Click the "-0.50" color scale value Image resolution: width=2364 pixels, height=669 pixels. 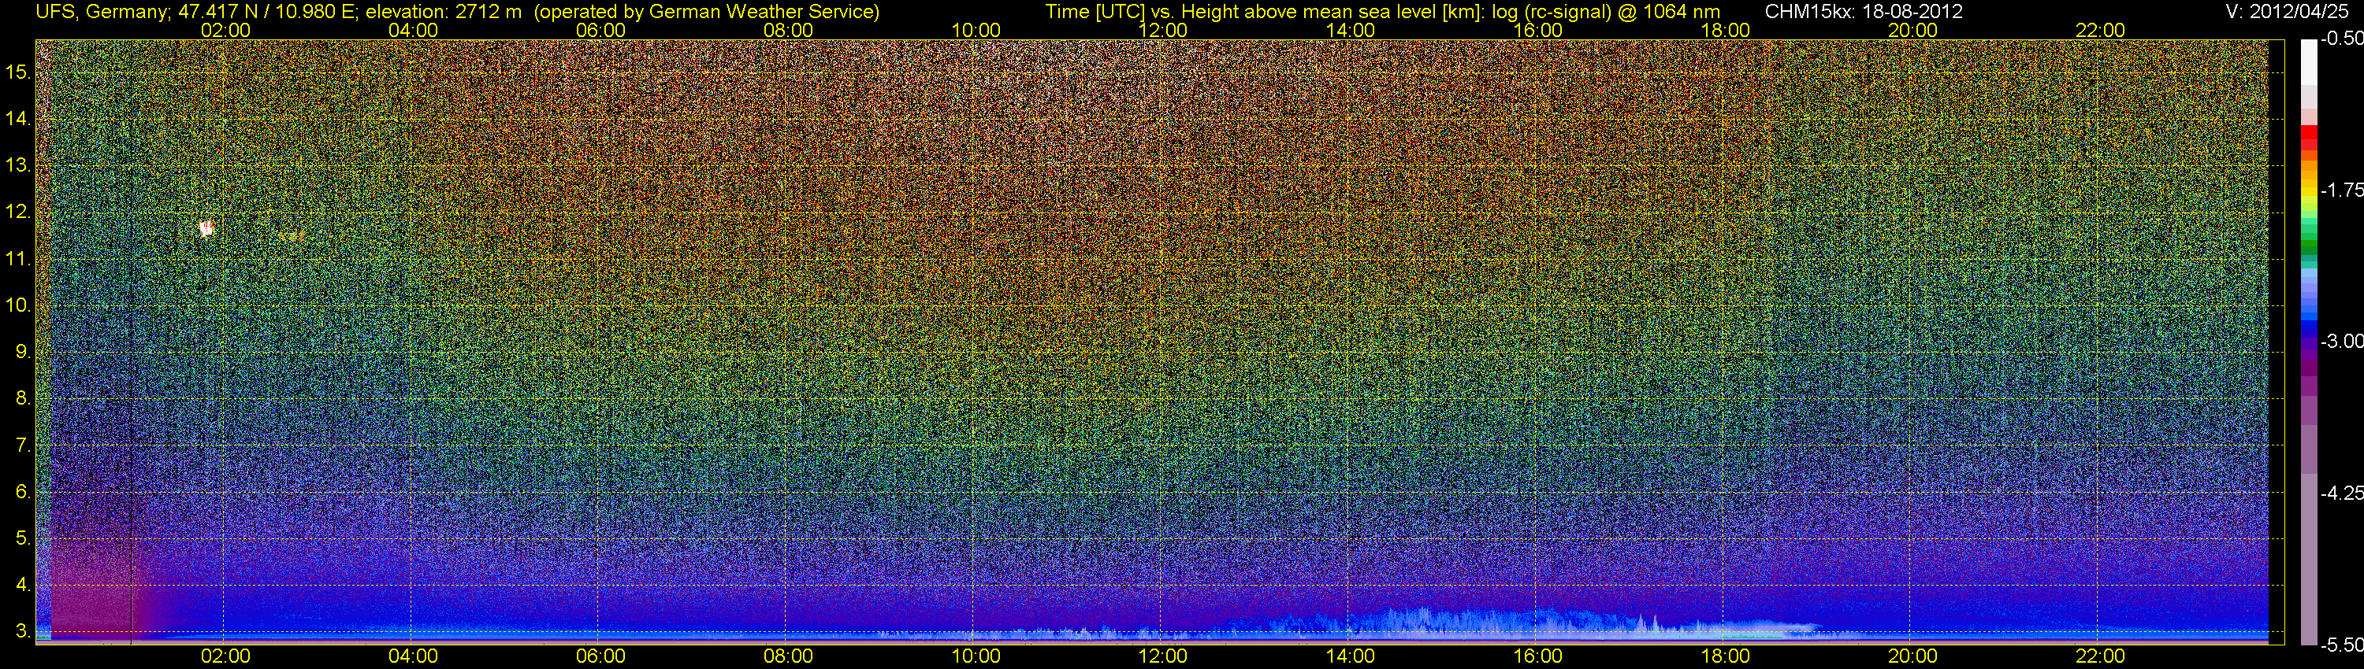(x=2341, y=39)
